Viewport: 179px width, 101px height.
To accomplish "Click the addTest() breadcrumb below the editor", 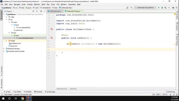I will point(73,89).
